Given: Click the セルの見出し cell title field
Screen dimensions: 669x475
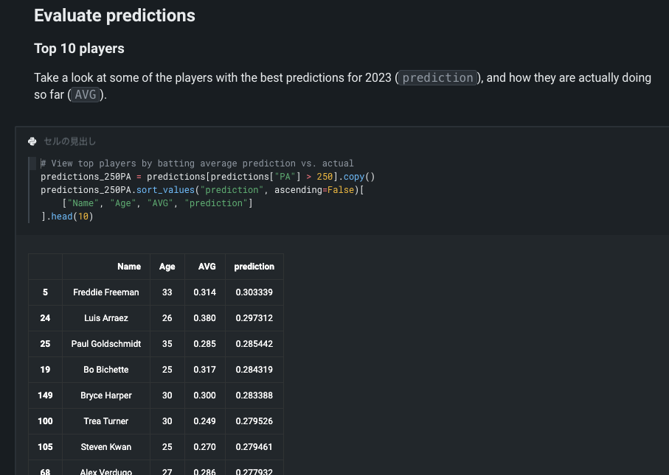Looking at the screenshot, I should point(70,141).
